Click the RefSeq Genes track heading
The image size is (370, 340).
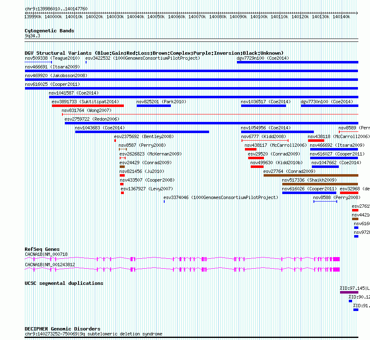click(x=42, y=249)
